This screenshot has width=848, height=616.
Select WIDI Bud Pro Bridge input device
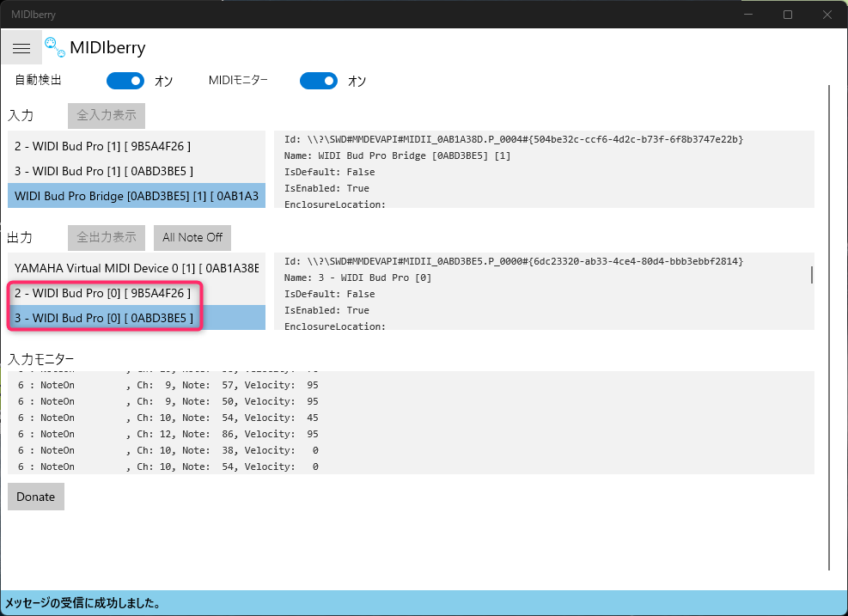(136, 196)
